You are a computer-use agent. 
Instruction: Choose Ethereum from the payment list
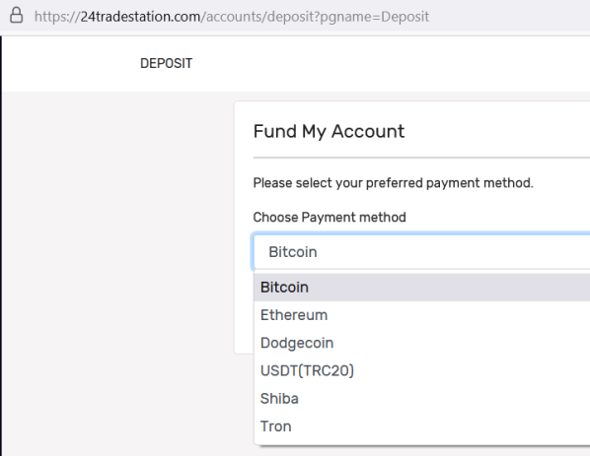click(x=422, y=315)
